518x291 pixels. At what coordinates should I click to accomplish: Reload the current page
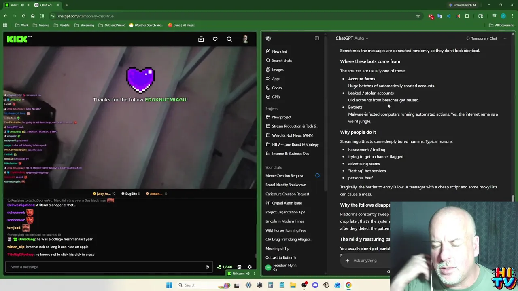[23, 16]
